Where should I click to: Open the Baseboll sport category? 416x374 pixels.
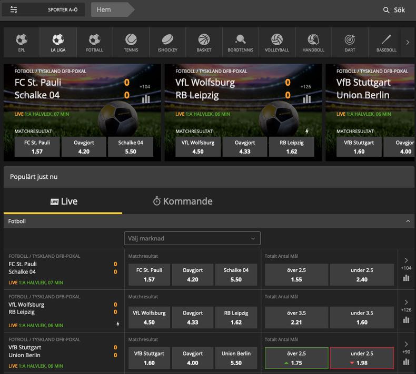coord(387,43)
